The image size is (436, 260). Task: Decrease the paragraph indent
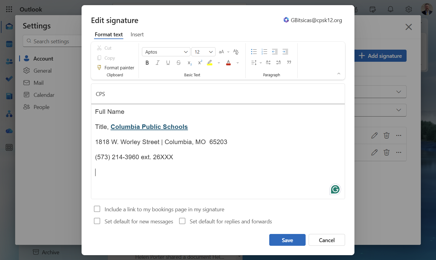(275, 52)
